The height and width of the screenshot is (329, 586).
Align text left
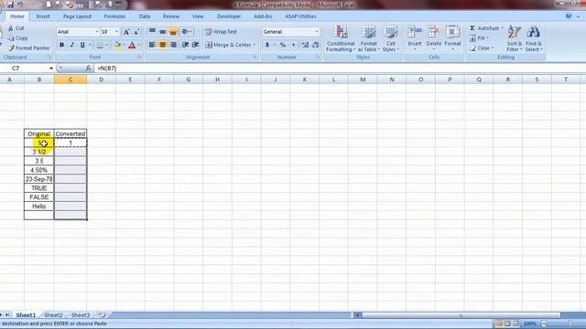152,45
